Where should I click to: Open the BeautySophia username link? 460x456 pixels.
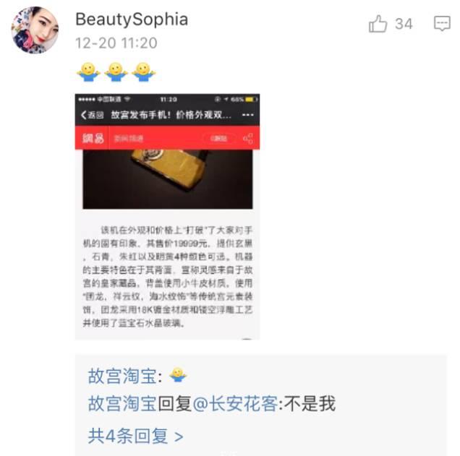132,20
